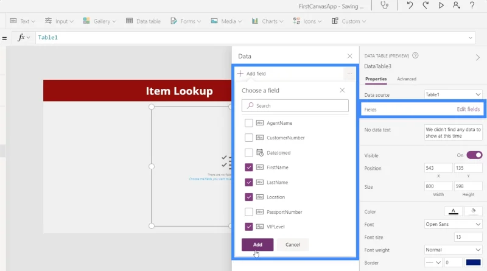The height and width of the screenshot is (271, 487).
Task: Collapse the properties pane with the arrow
Action: tap(478, 57)
